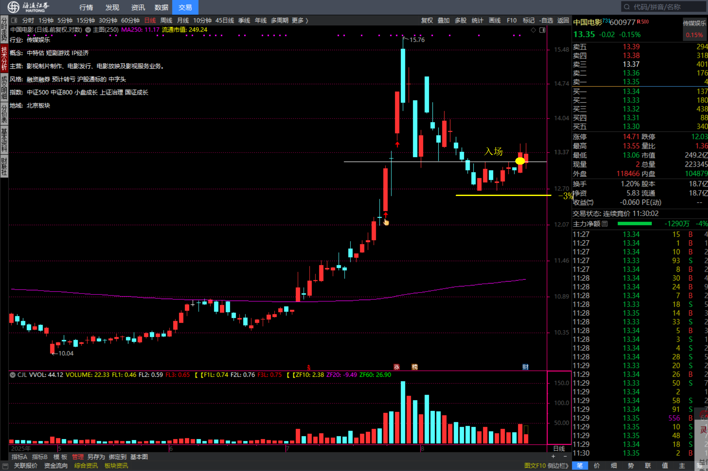Switch to 15分钟 period
This screenshot has height=471, width=708.
(86, 20)
